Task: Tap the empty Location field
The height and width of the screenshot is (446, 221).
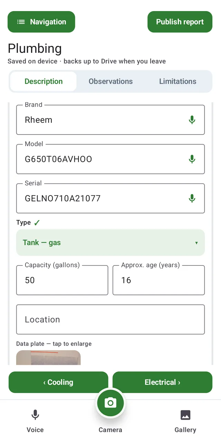Action: (x=110, y=319)
